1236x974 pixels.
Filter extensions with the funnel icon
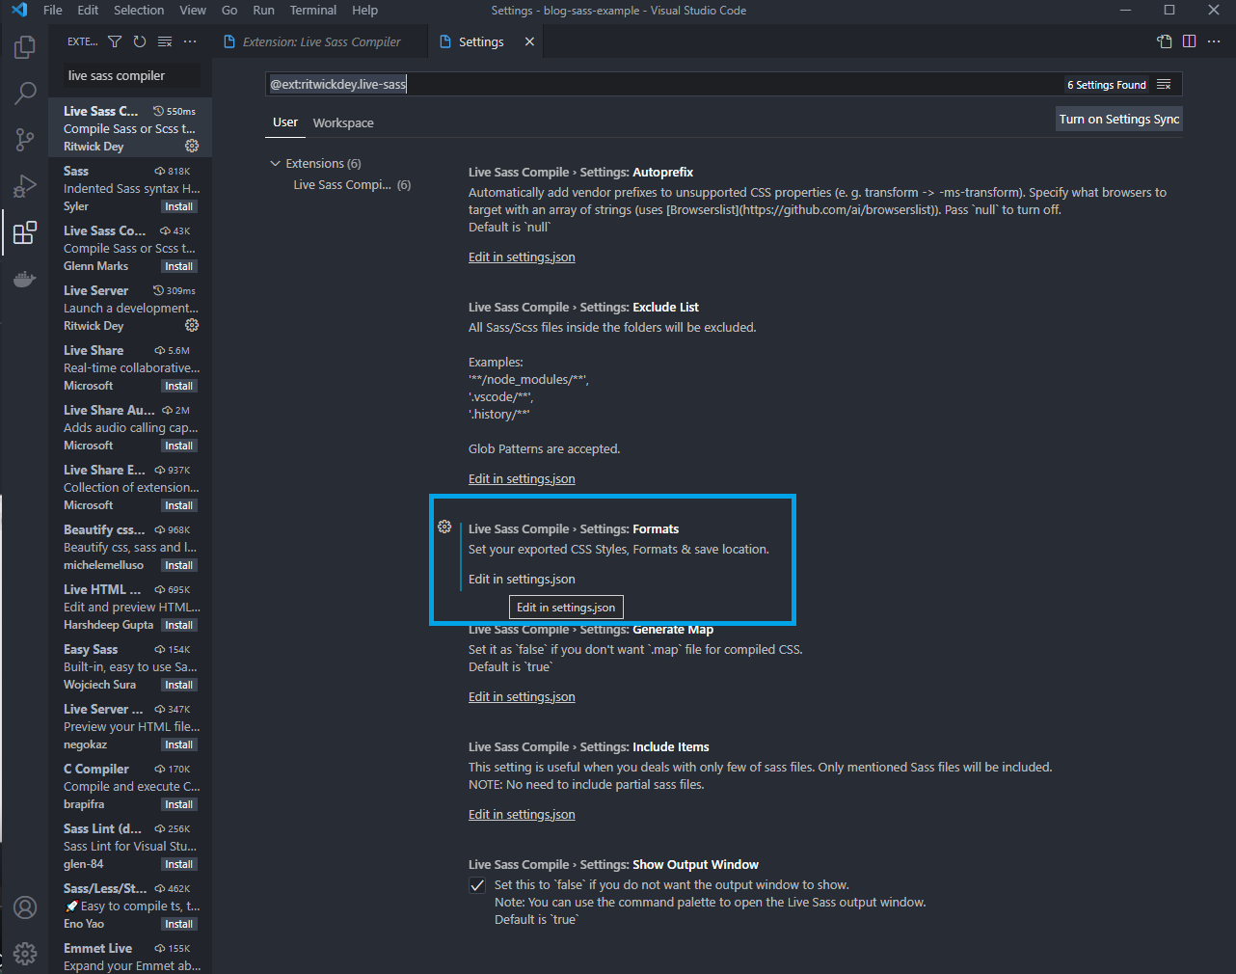115,41
